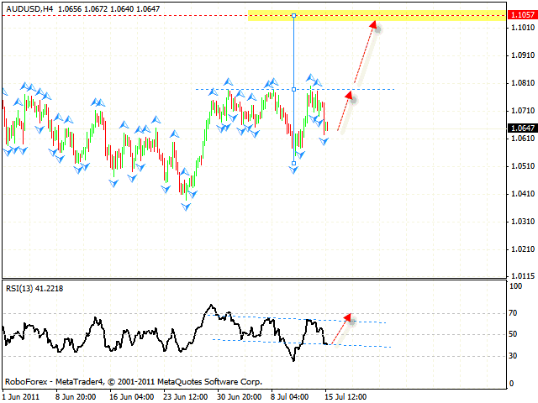Select the top square handle of the vertical line

coord(293,15)
